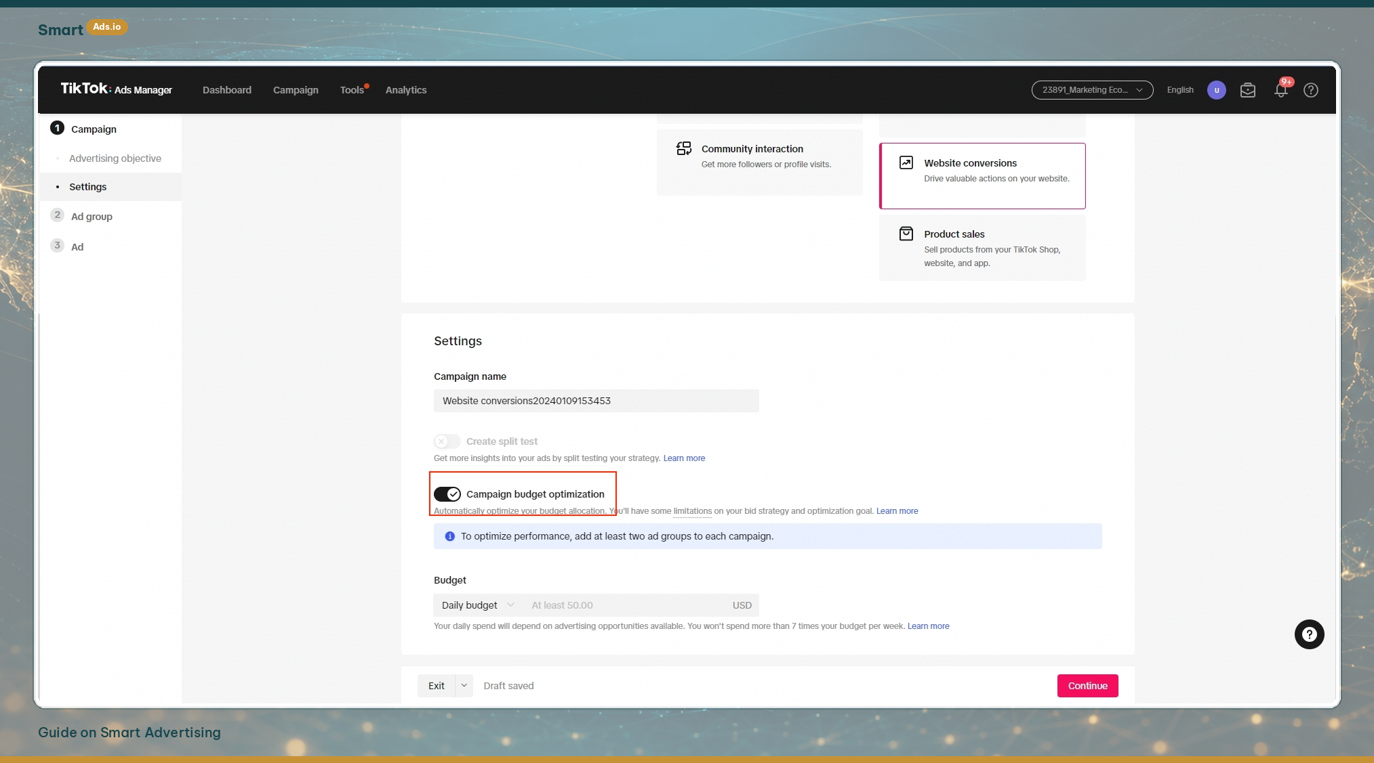This screenshot has height=763, width=1374.
Task: Click the Budget label
Action: click(450, 580)
